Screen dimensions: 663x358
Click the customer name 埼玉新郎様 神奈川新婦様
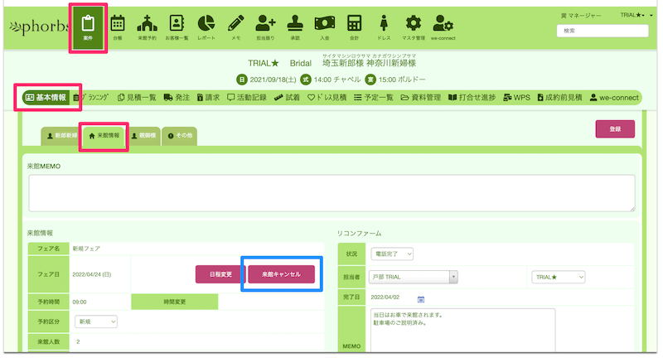(369, 64)
